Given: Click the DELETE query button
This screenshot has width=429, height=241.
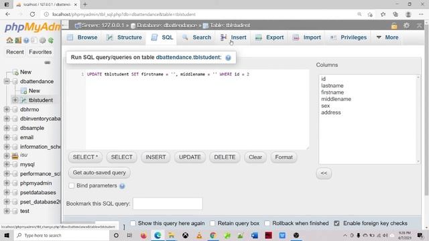Looking at the screenshot, I should click(x=225, y=157).
